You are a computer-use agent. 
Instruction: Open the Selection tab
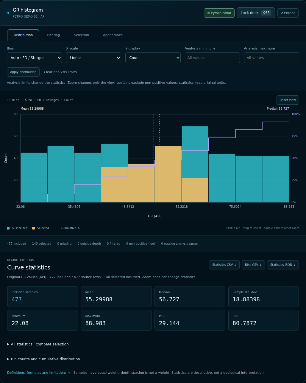click(81, 35)
